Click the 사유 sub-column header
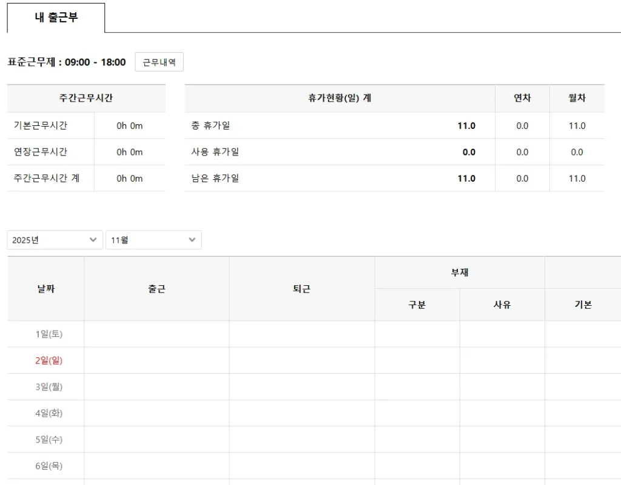Viewport: 621px width, 485px height. [x=502, y=305]
